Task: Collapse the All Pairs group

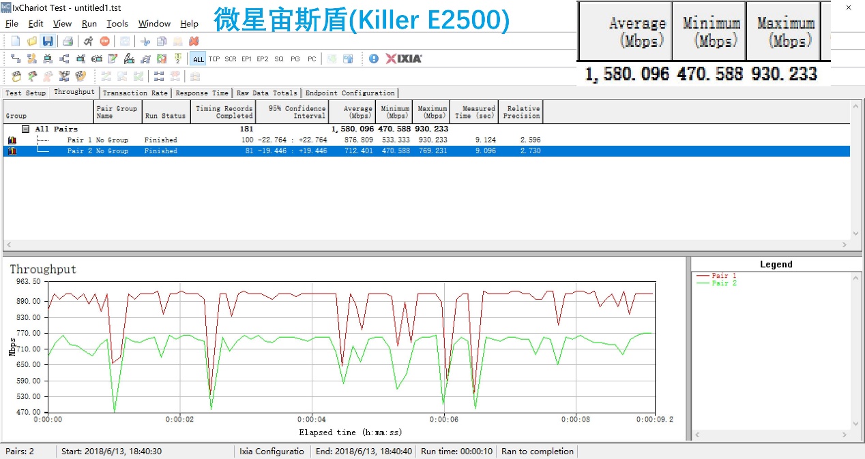Action: tap(25, 129)
